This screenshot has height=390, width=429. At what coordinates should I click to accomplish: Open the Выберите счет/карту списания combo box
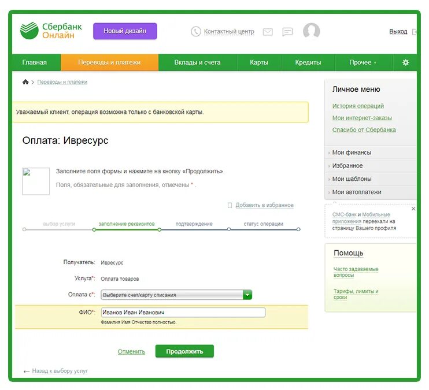176,295
